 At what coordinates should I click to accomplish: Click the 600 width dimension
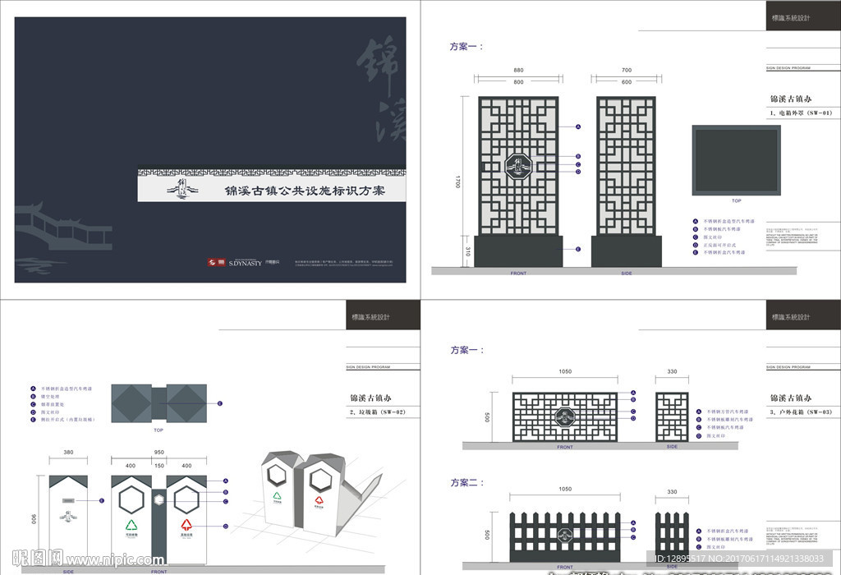(x=627, y=82)
